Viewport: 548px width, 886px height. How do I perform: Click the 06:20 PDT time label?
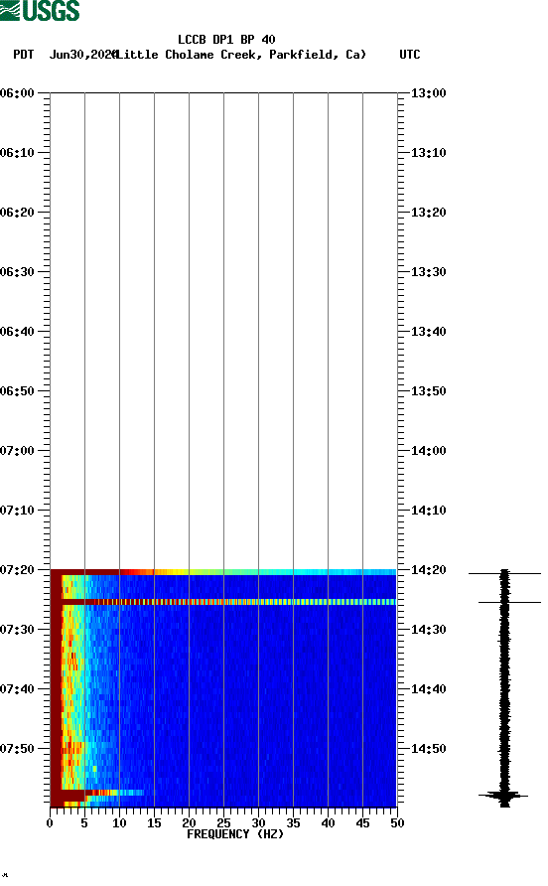(x=18, y=213)
